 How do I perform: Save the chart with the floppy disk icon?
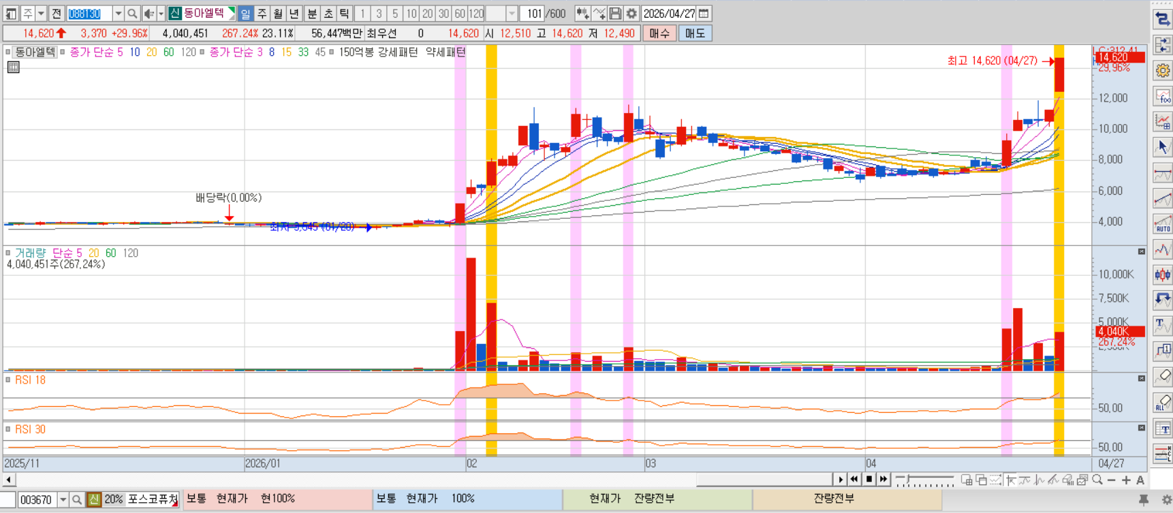click(615, 14)
